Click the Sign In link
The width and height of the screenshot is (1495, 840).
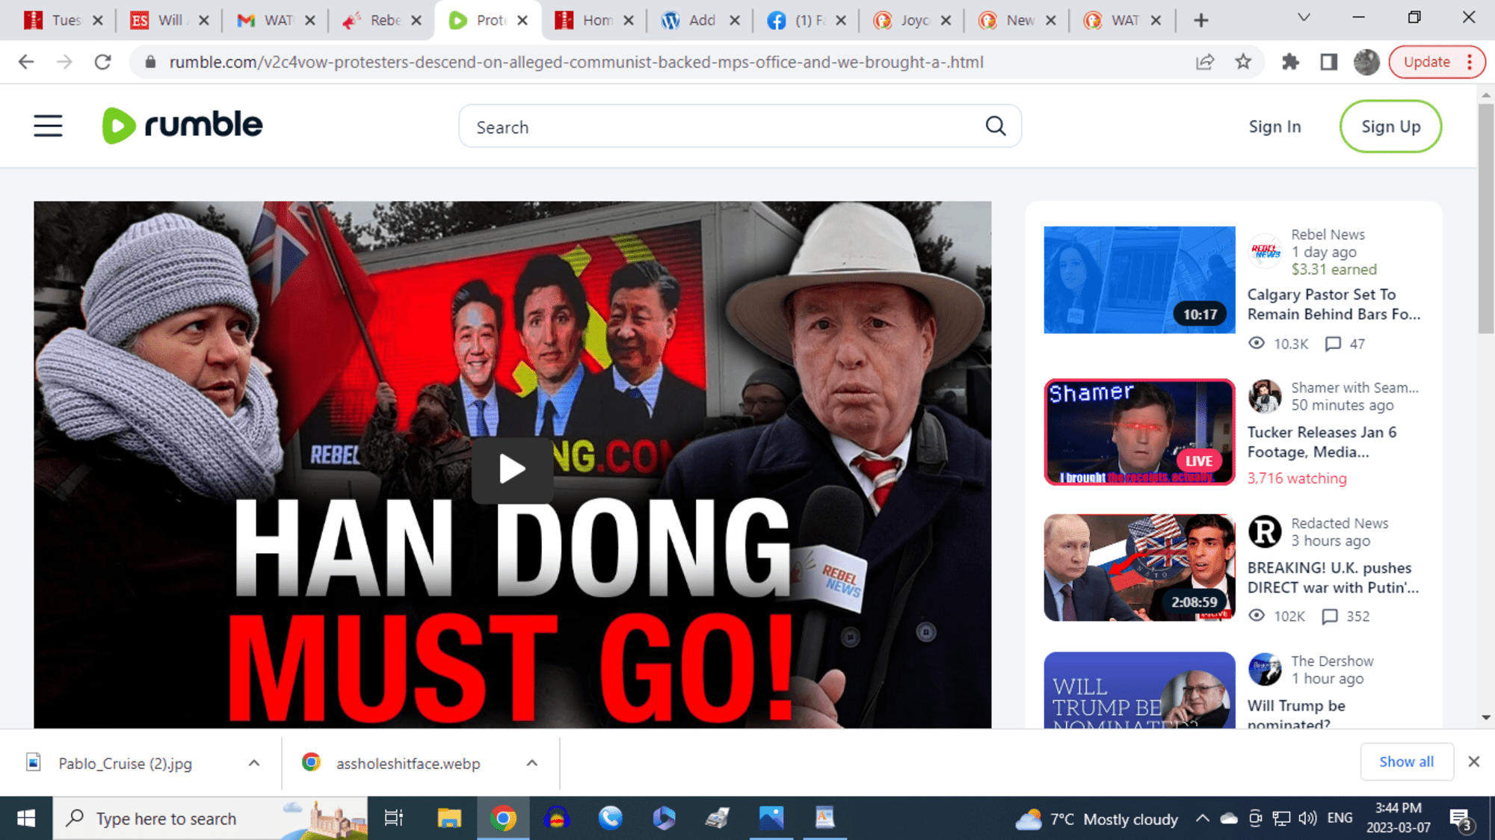point(1274,126)
